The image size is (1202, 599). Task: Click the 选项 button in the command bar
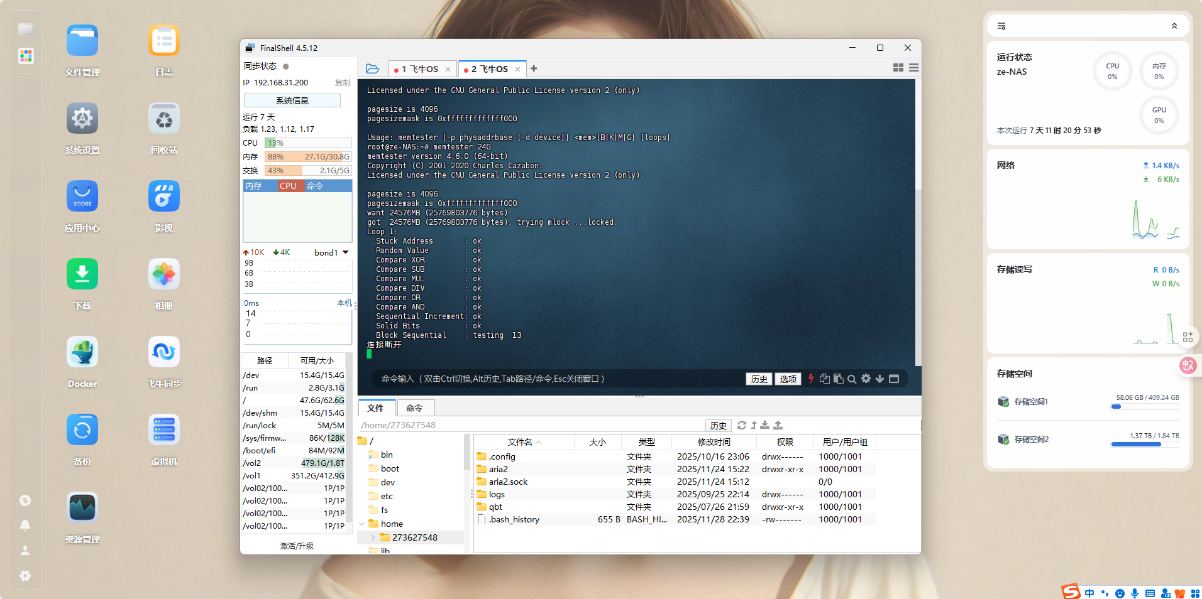[788, 379]
